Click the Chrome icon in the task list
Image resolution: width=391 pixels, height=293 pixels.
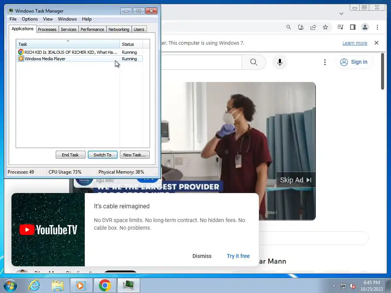(21, 52)
